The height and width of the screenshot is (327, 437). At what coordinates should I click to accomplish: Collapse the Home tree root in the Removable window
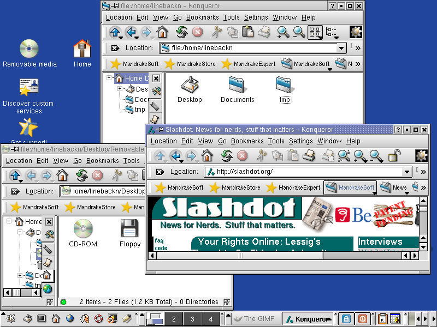pos(9,221)
